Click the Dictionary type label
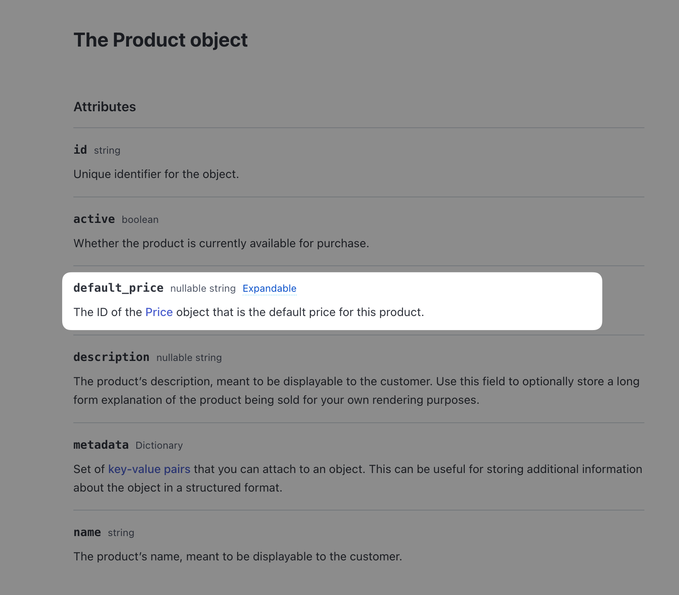 (159, 445)
